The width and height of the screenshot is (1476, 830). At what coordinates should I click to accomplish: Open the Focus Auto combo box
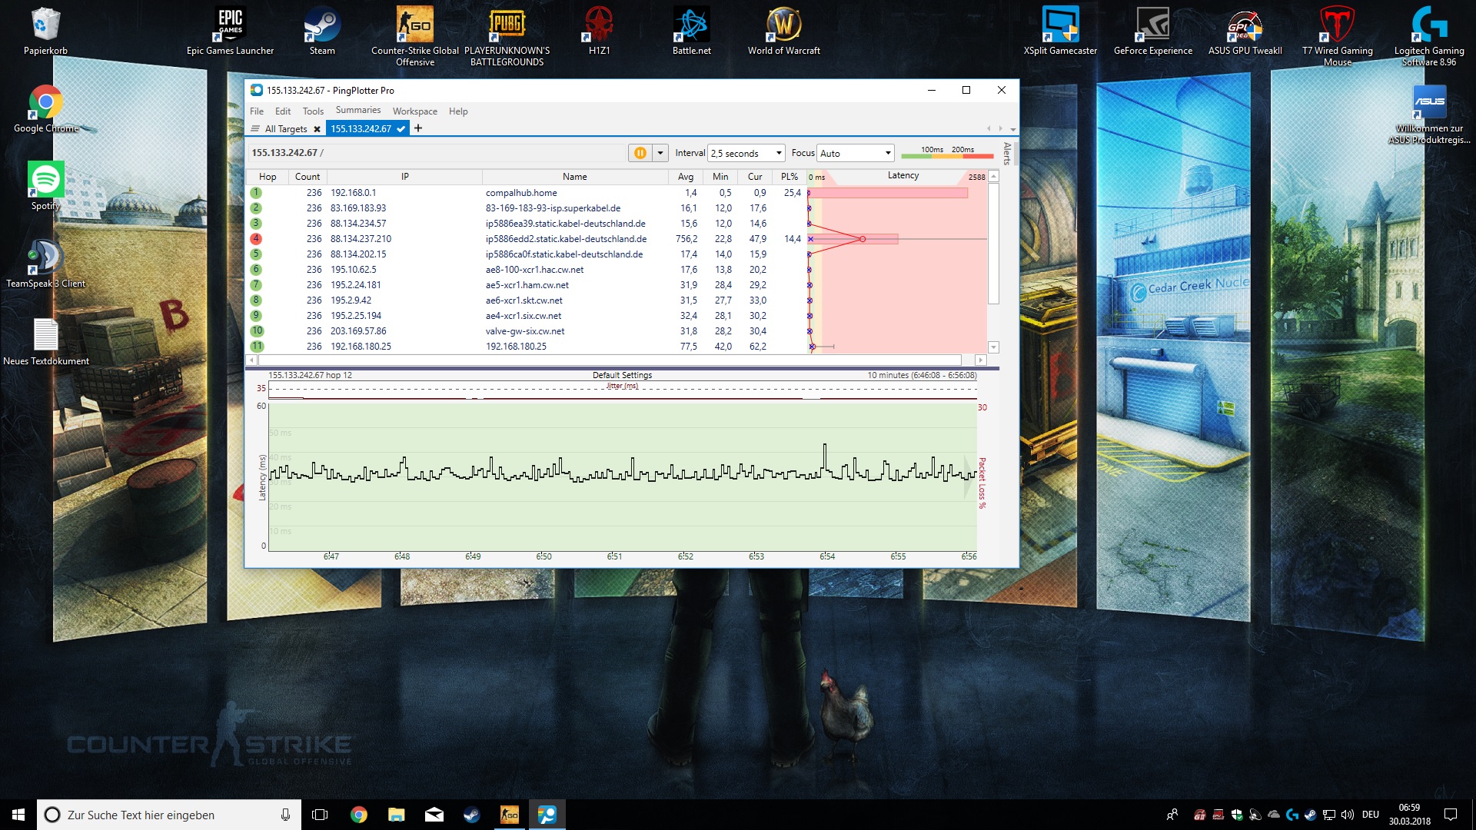(x=856, y=153)
